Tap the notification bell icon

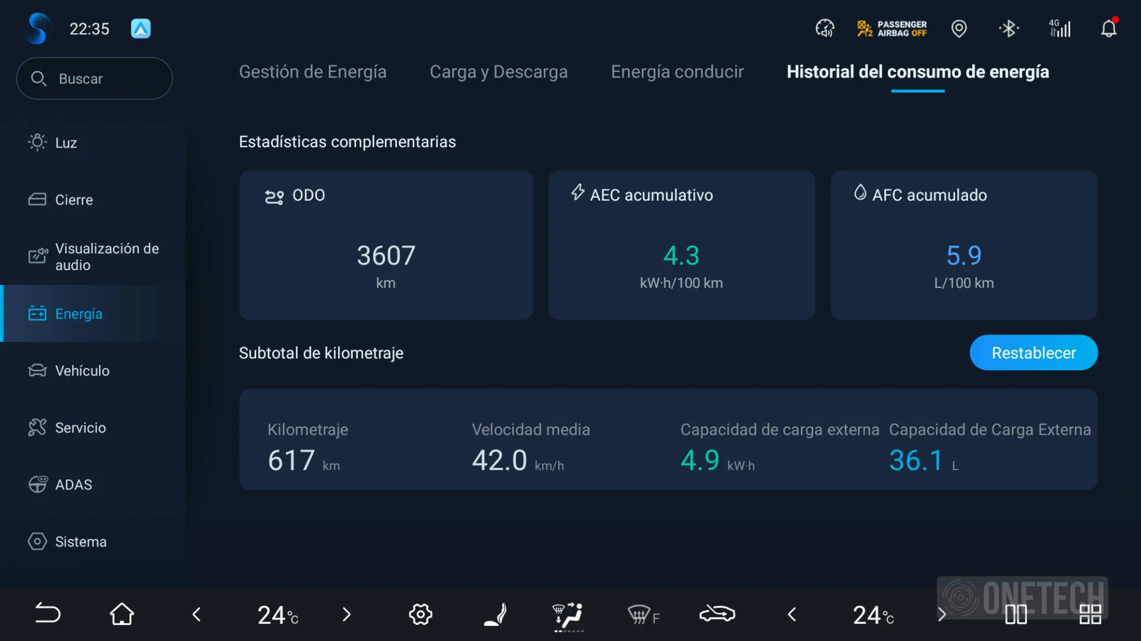click(x=1108, y=28)
